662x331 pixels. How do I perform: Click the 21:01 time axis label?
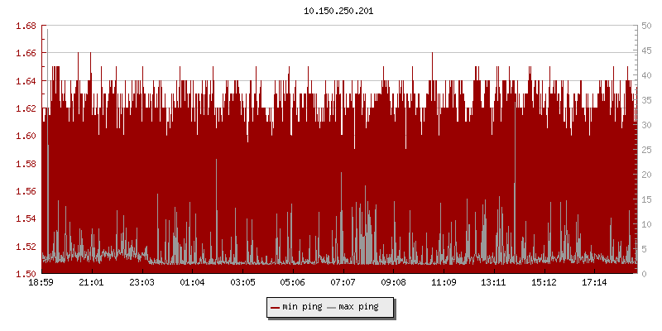pos(92,282)
